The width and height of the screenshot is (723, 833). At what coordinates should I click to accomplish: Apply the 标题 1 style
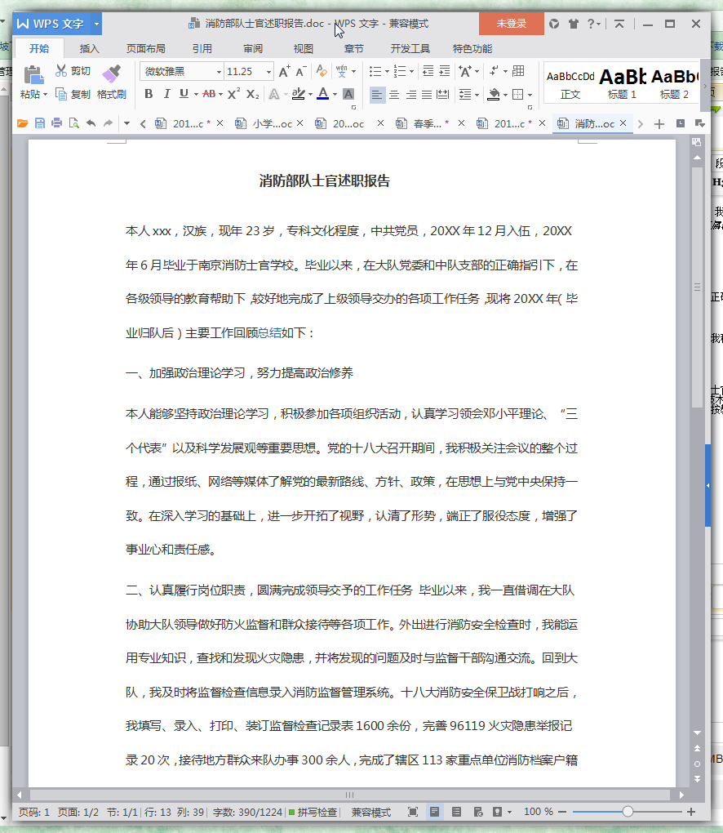click(621, 82)
